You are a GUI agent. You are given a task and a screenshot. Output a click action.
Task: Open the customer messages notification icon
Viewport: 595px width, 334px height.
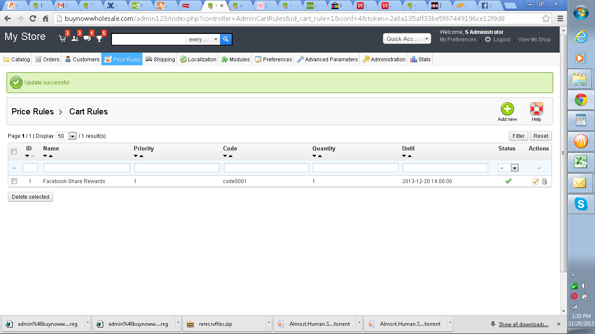[x=87, y=38]
